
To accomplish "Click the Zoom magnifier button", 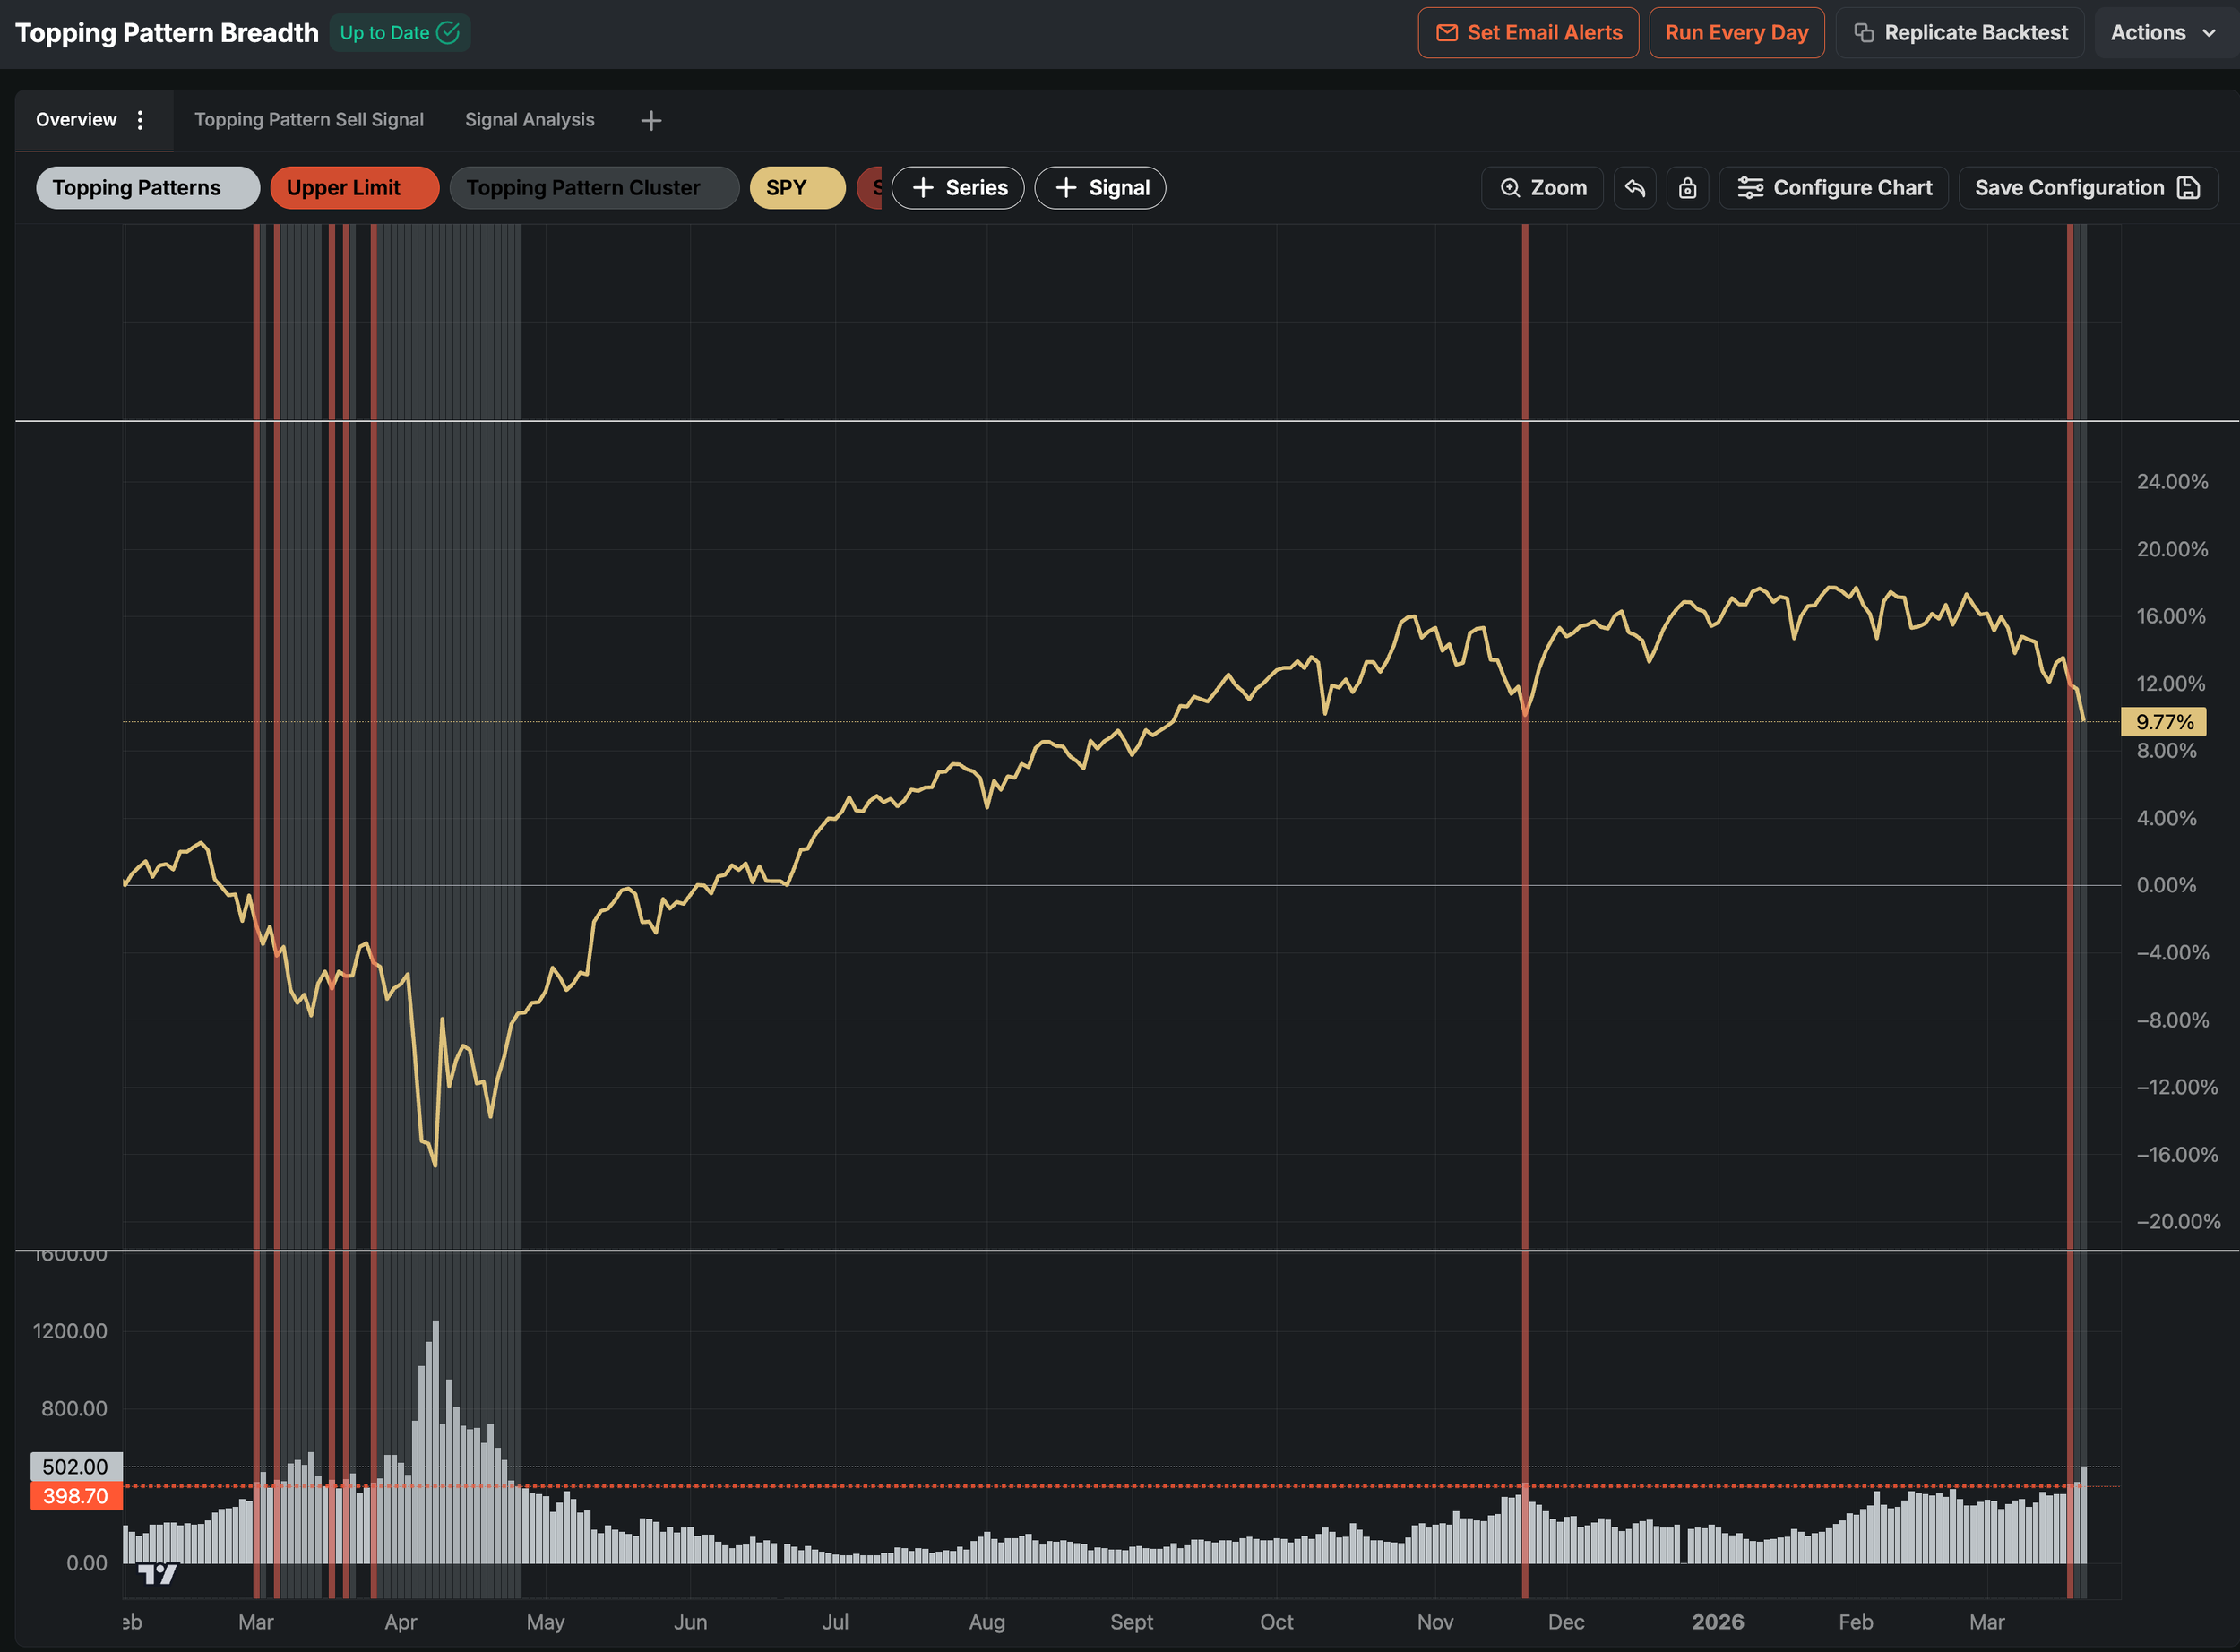I will (1542, 188).
